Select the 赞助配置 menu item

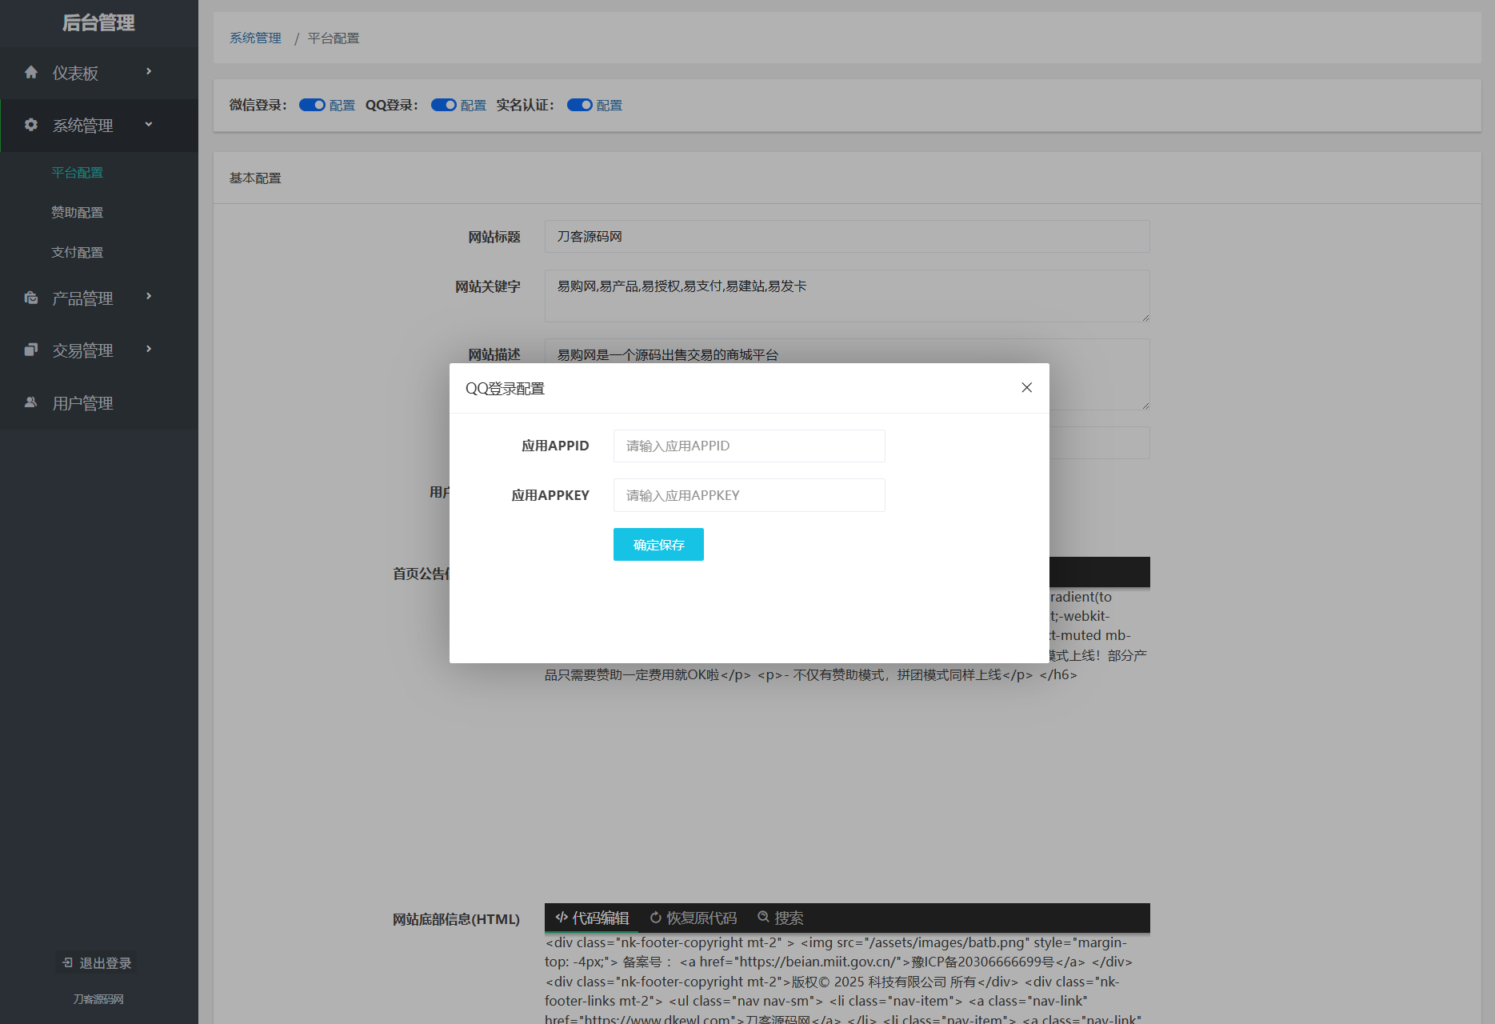(77, 211)
